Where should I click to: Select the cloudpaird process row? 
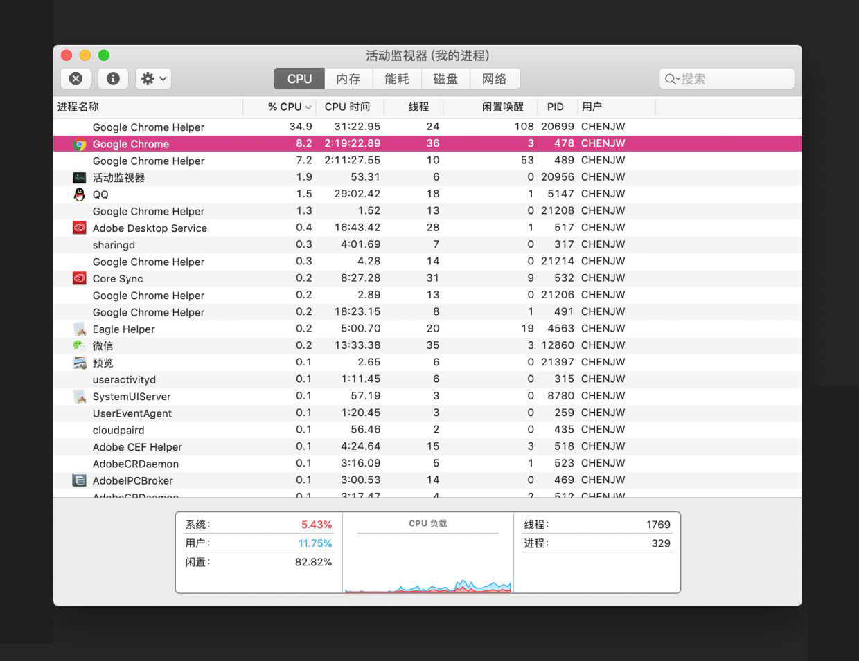pos(427,430)
